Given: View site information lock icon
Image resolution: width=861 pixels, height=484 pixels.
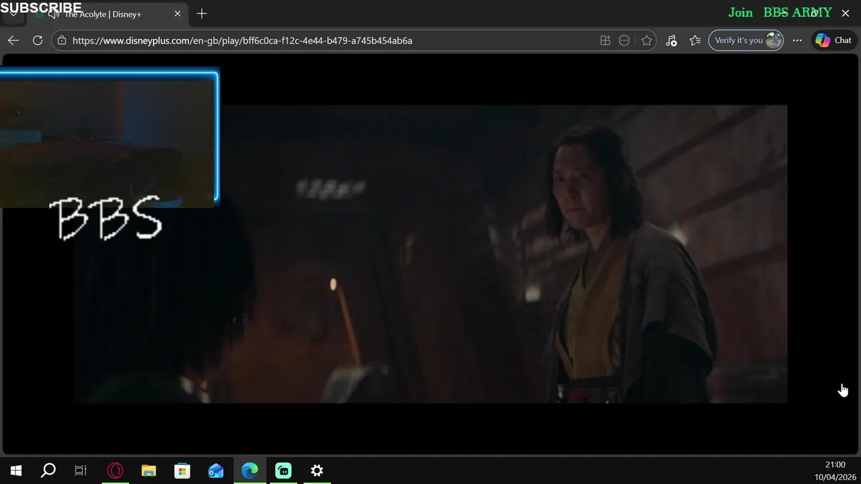Looking at the screenshot, I should tap(62, 40).
